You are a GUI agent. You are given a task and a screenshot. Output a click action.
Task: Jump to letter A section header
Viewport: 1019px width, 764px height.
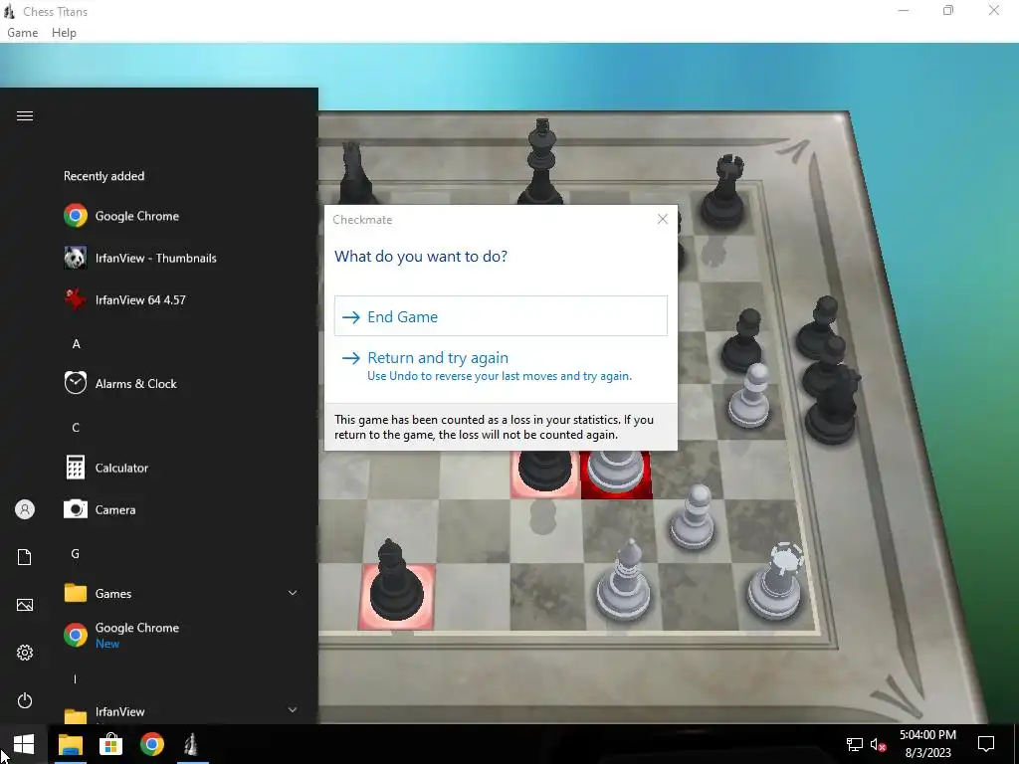[76, 343]
